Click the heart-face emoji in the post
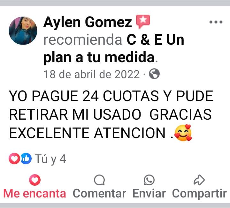The height and width of the screenshot is (208, 230). point(183,133)
